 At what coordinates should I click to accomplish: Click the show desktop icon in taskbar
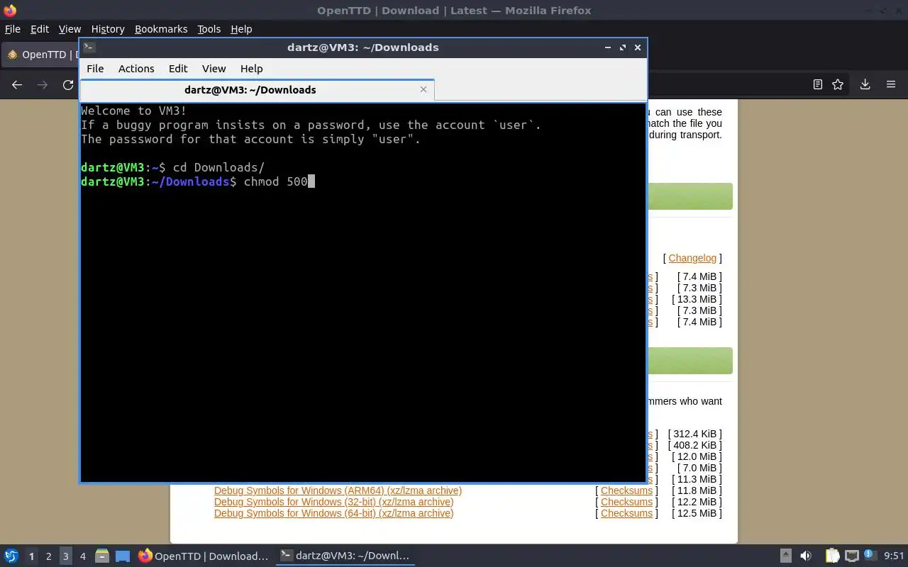(x=123, y=556)
